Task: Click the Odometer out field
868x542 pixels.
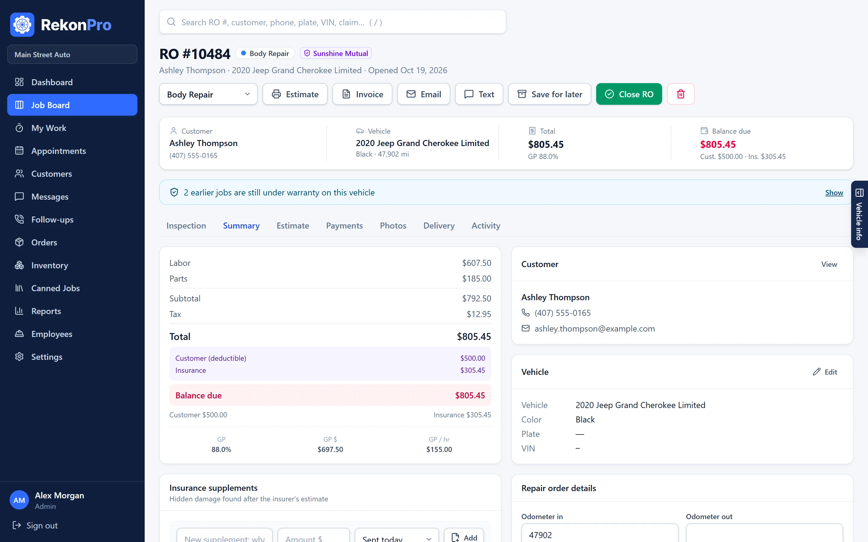Action: coord(764,533)
